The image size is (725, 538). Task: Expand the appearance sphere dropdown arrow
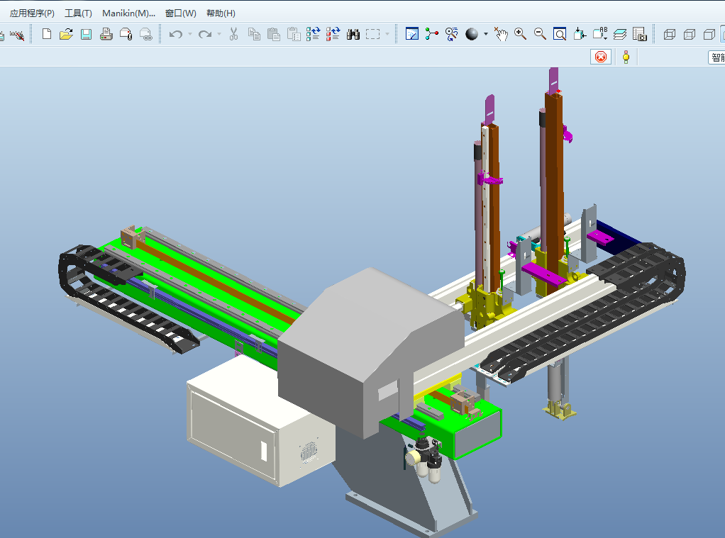tap(485, 34)
